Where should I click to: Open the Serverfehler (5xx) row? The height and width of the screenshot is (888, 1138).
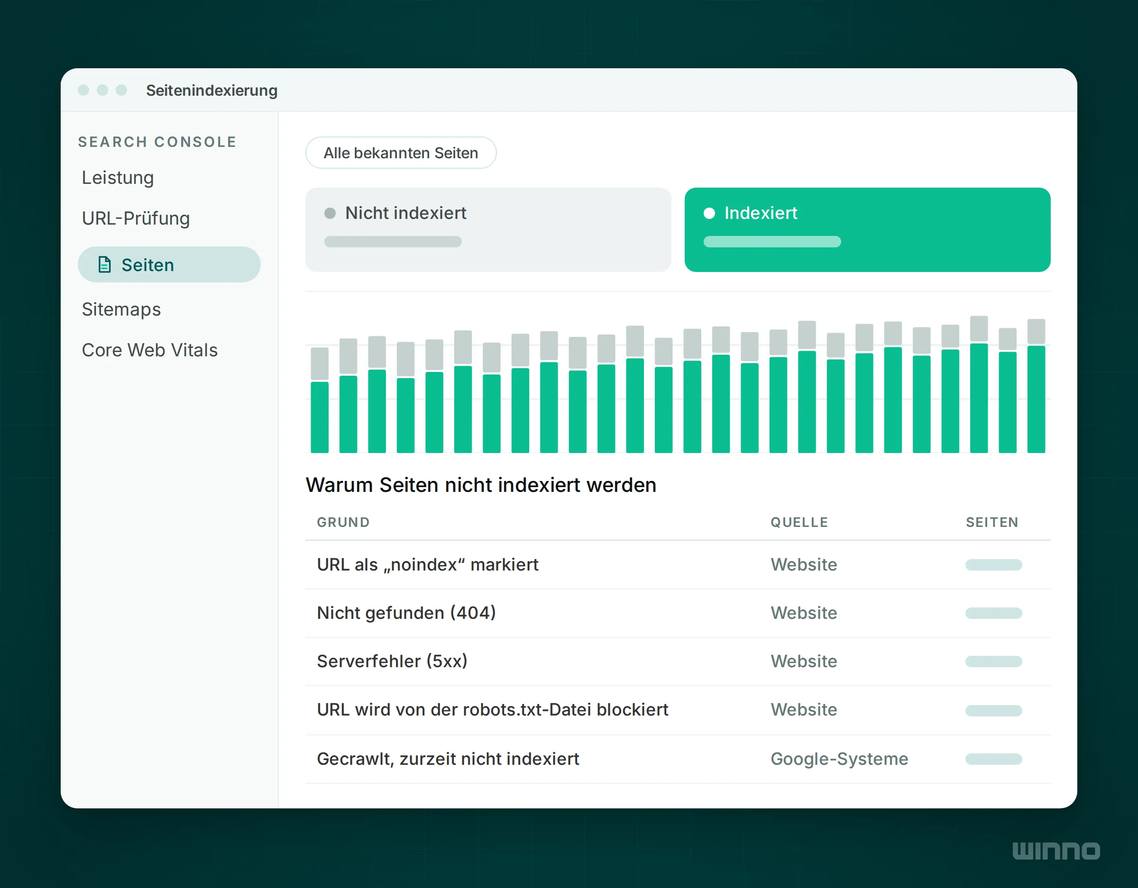[678, 661]
